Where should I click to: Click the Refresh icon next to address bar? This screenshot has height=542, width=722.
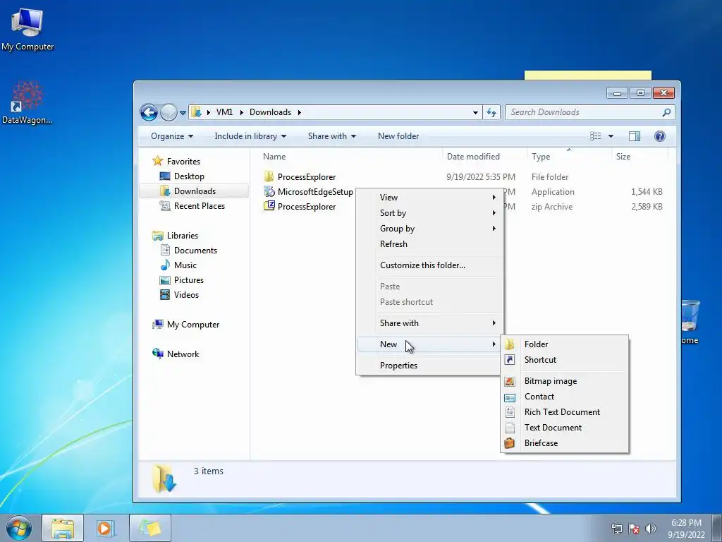pyautogui.click(x=491, y=112)
